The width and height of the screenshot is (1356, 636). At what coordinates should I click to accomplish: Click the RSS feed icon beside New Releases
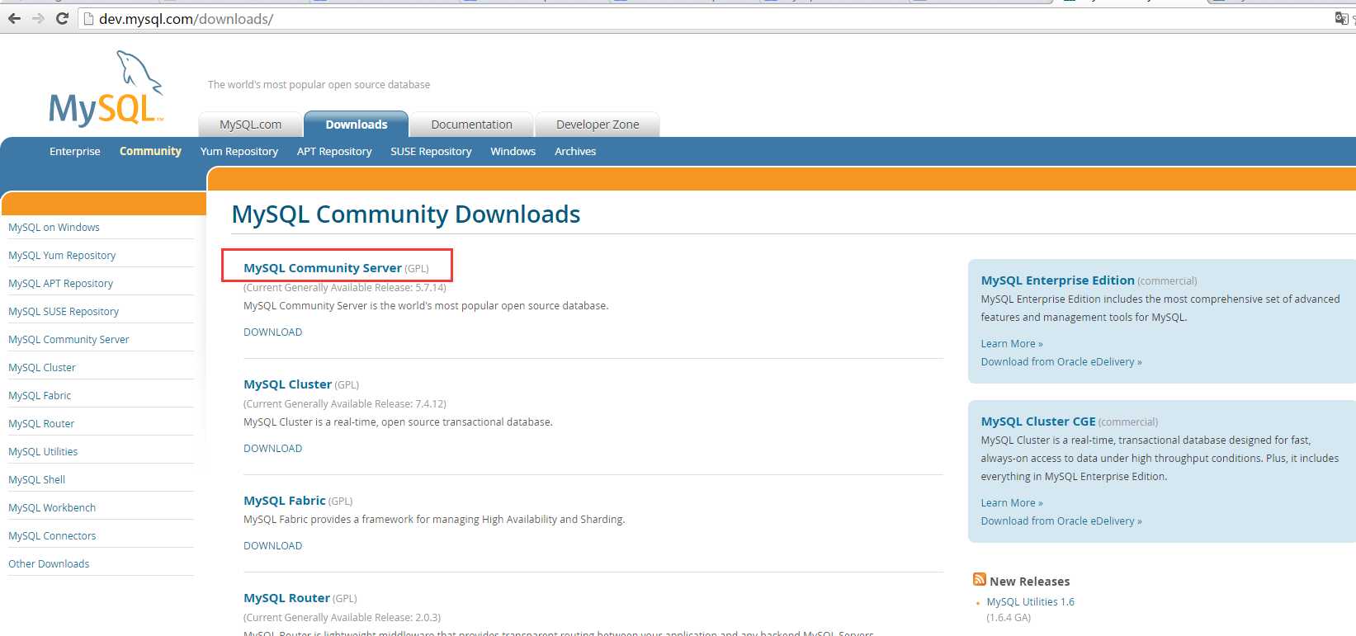point(980,580)
